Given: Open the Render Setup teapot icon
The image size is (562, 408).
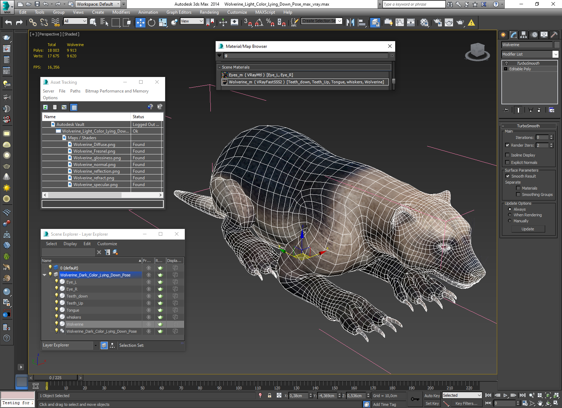Looking at the screenshot, I should click(438, 22).
